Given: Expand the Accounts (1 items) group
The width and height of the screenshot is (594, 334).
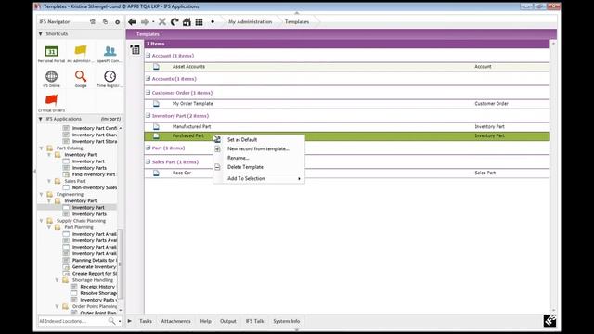Looking at the screenshot, I should (148, 78).
